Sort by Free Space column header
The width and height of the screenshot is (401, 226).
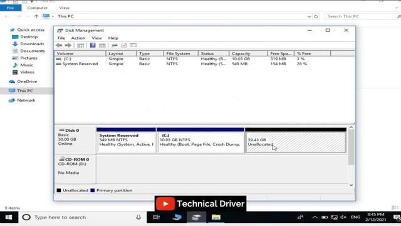click(x=281, y=53)
